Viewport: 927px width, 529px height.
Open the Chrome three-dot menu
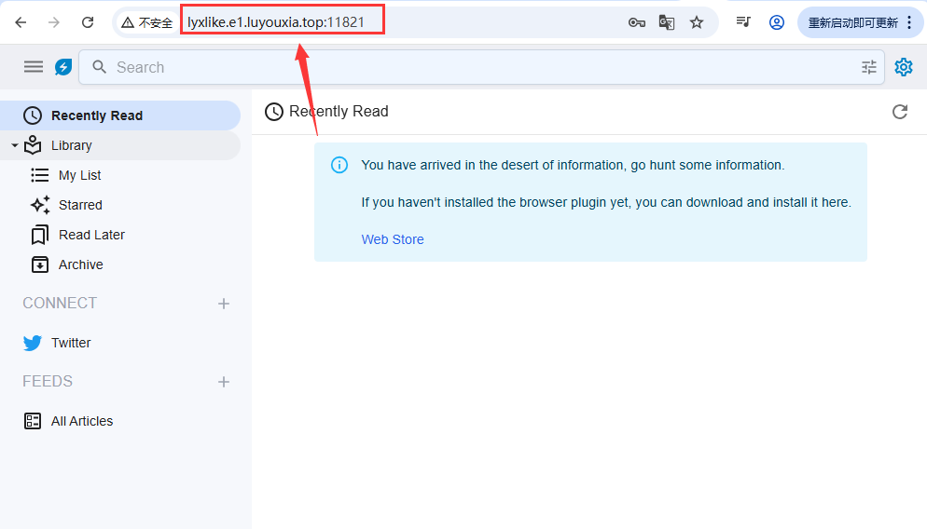coord(909,22)
